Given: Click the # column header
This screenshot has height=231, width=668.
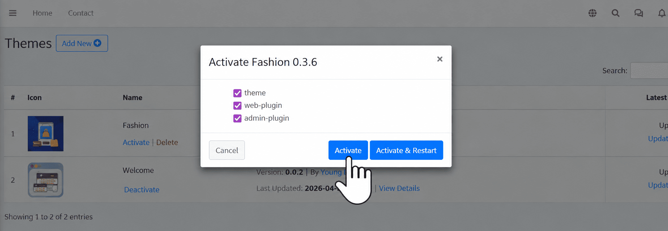Looking at the screenshot, I should pos(13,98).
